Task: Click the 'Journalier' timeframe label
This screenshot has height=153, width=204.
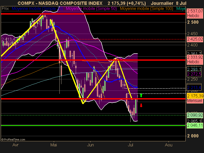Action: 162,3
